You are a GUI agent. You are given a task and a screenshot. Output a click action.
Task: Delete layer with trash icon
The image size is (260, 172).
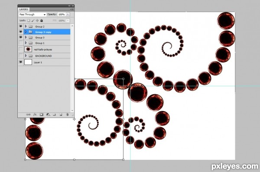67,115
